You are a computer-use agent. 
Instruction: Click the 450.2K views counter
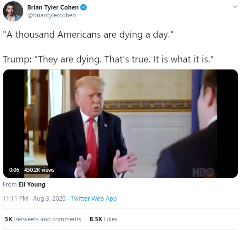(39, 170)
